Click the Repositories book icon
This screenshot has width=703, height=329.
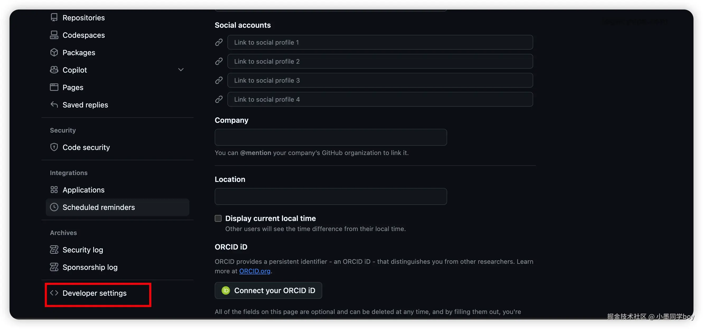pyautogui.click(x=54, y=17)
